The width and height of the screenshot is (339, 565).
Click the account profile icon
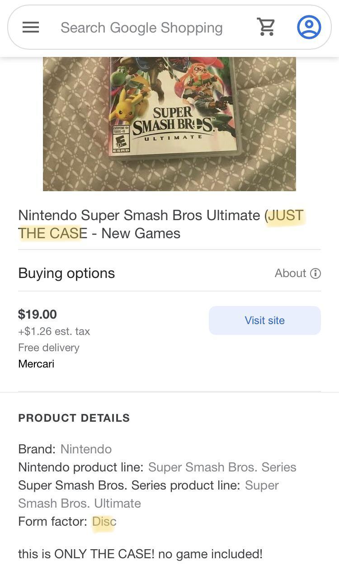pos(309,27)
